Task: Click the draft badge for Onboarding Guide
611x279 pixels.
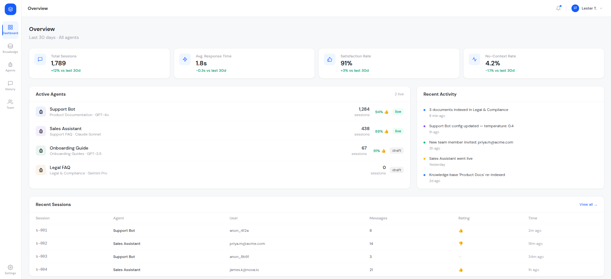Action: click(397, 151)
